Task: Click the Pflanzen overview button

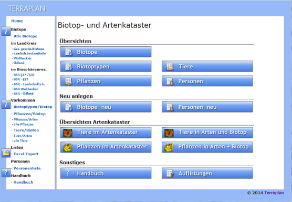Action: point(106,81)
